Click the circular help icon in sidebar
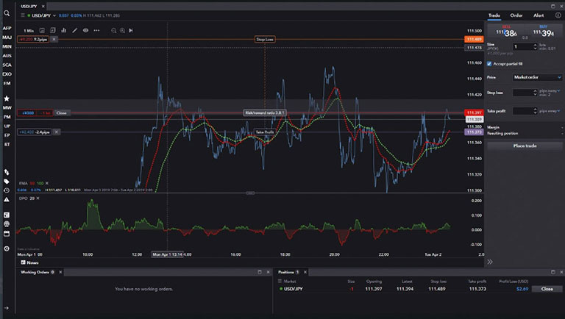 [x=7, y=248]
